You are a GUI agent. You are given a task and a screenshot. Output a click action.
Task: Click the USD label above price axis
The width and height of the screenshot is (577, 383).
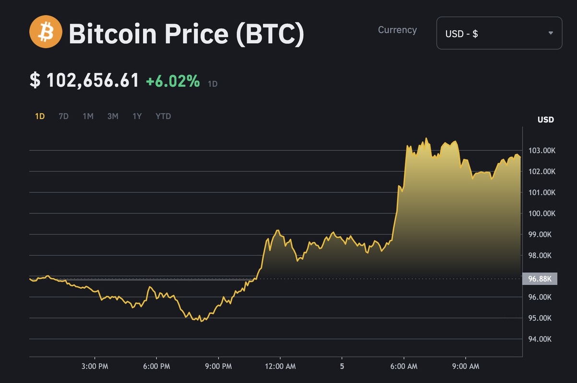click(x=545, y=120)
